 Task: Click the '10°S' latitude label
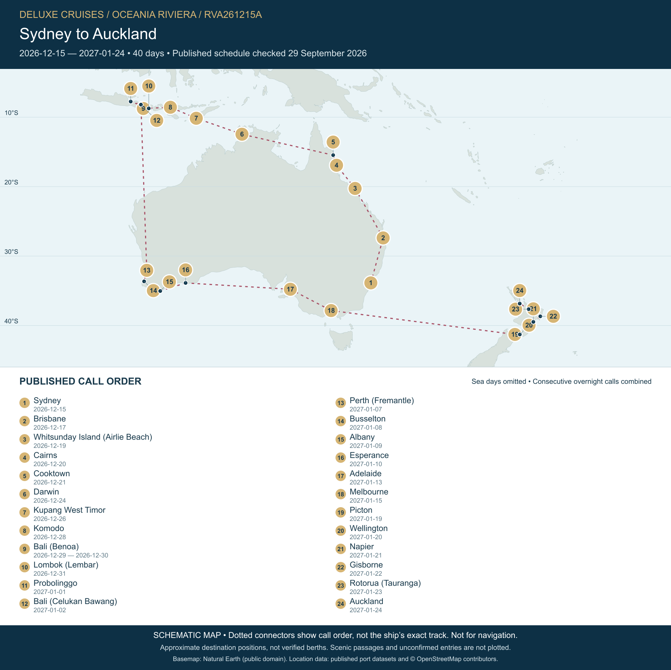click(11, 113)
